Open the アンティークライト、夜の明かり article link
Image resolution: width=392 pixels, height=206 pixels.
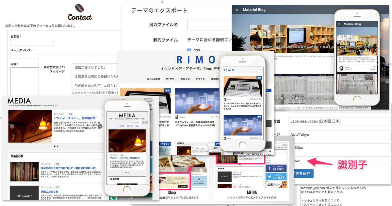coord(74,118)
